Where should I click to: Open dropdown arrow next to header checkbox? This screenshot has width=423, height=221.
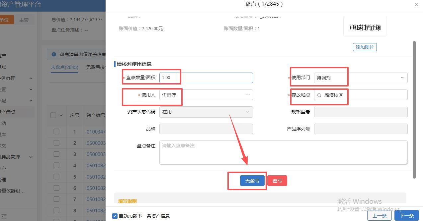click(61, 115)
